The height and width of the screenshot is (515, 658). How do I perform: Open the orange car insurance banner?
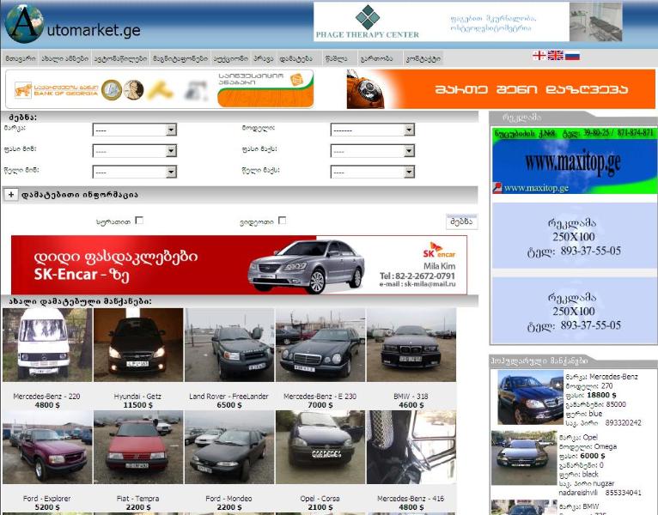[501, 89]
